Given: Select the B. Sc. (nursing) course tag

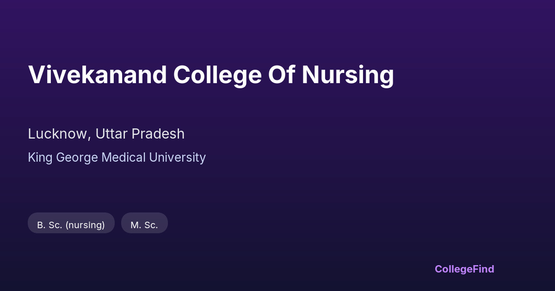Looking at the screenshot, I should 71,225.
